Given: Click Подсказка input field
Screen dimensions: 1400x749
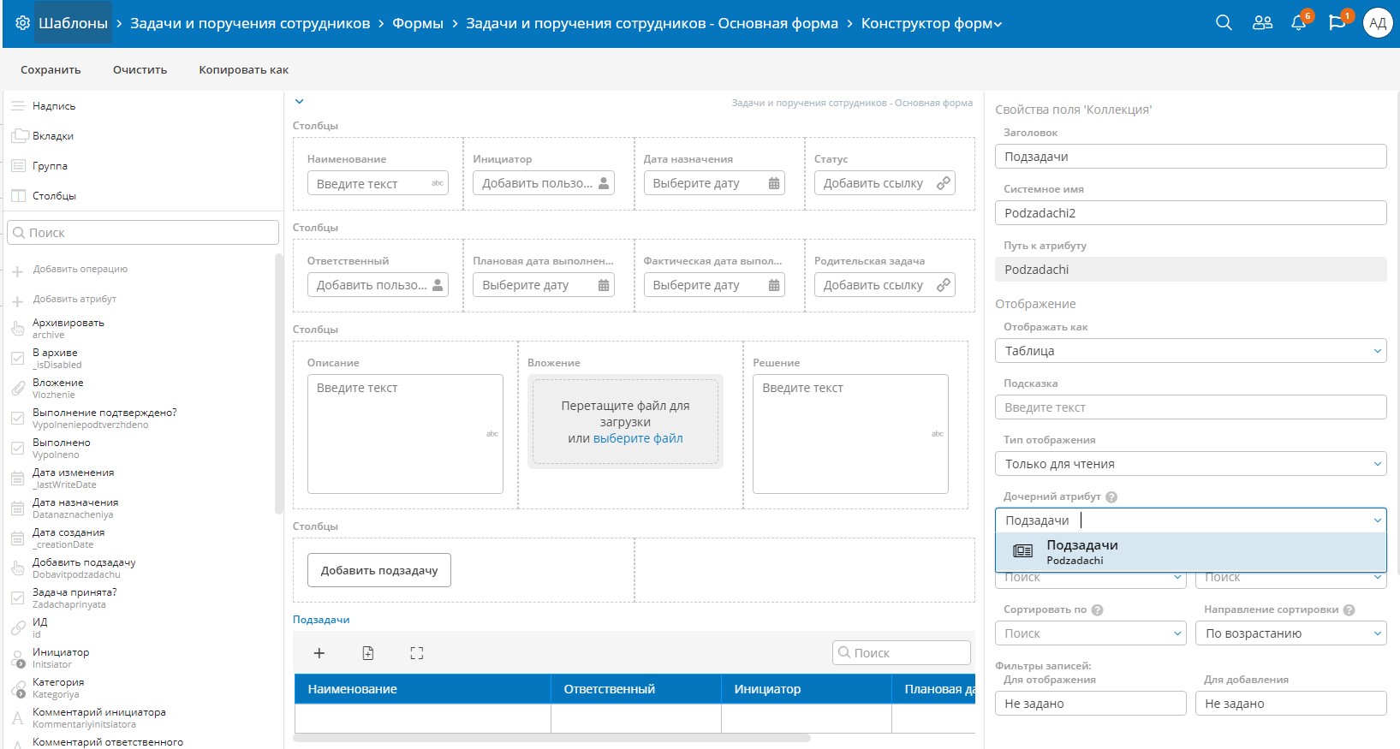Looking at the screenshot, I should pyautogui.click(x=1190, y=407).
